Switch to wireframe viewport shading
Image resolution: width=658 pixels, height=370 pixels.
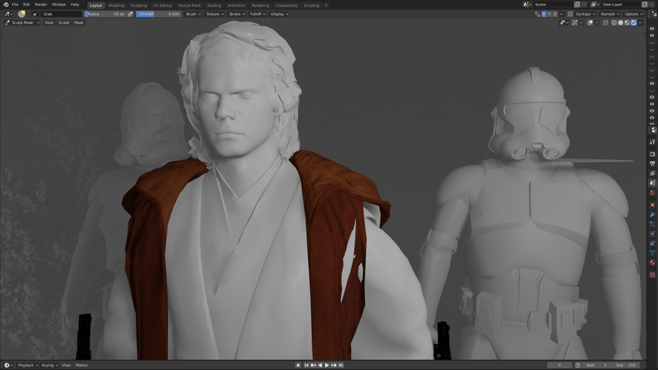point(614,23)
